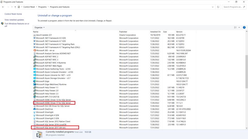This screenshot has height=139, width=248.
Task: Click the ASP.NET Web Pages icon
Action: click(x=34, y=66)
